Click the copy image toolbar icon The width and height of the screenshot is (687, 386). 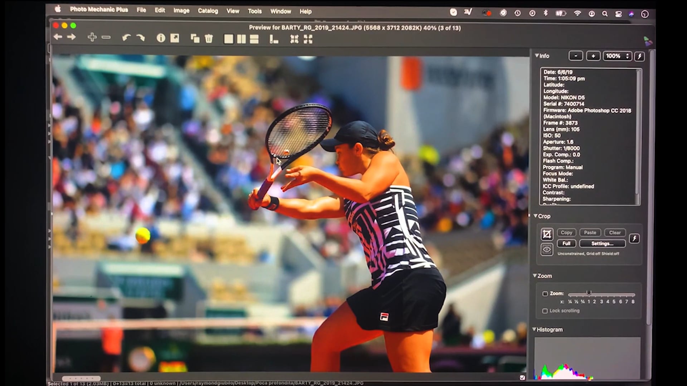[195, 38]
